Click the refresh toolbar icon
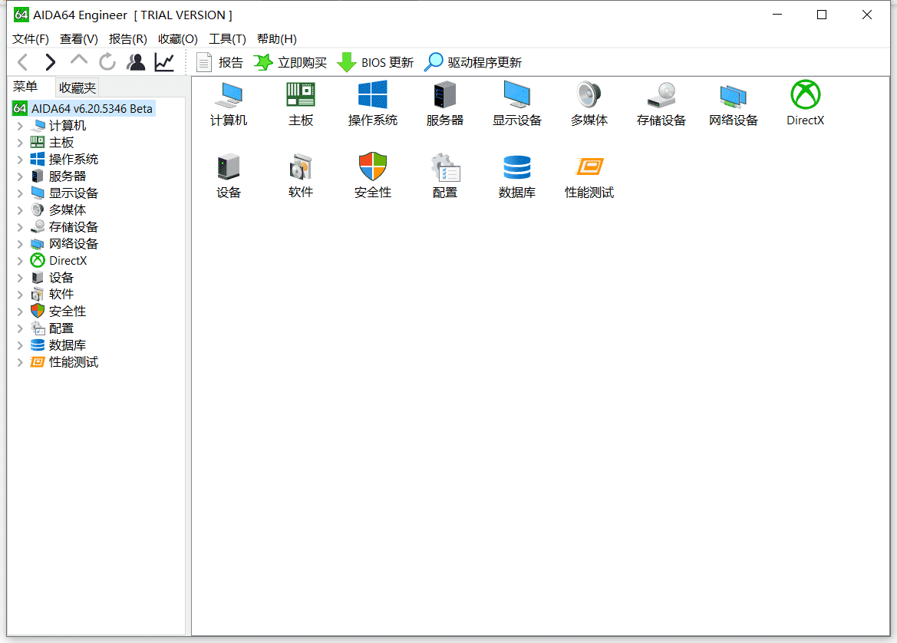This screenshot has width=897, height=643. coord(107,62)
